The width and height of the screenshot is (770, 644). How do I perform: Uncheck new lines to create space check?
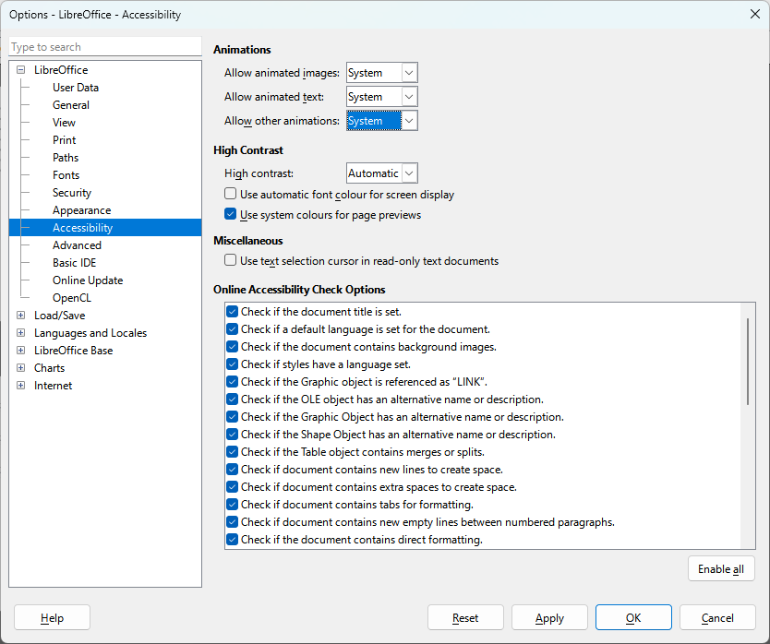[x=233, y=470]
